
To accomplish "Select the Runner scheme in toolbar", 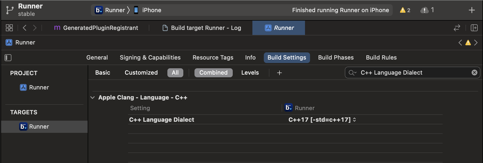I will pyautogui.click(x=110, y=10).
